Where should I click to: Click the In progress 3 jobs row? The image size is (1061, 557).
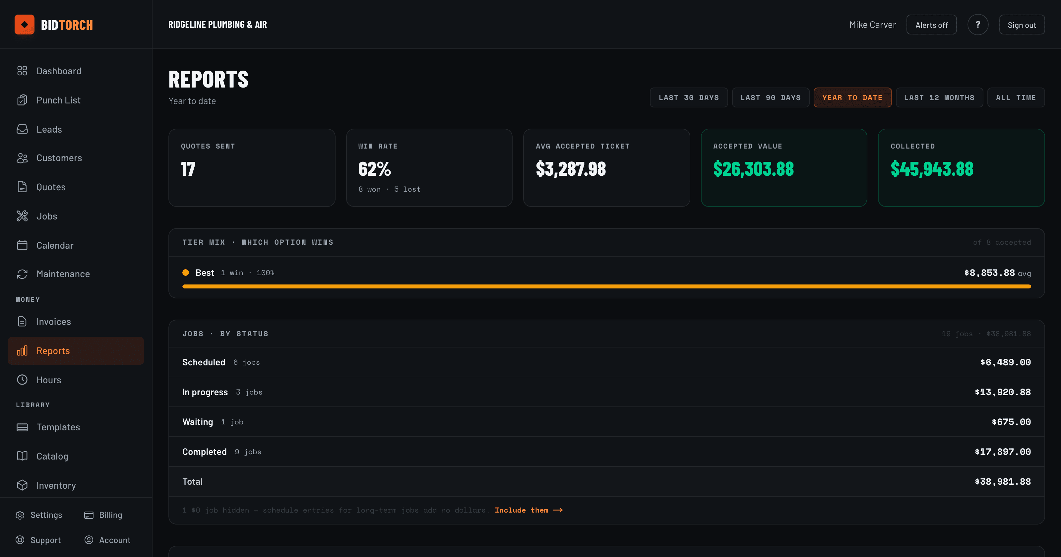606,392
